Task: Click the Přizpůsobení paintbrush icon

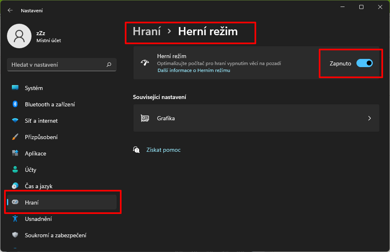Action: (x=15, y=137)
